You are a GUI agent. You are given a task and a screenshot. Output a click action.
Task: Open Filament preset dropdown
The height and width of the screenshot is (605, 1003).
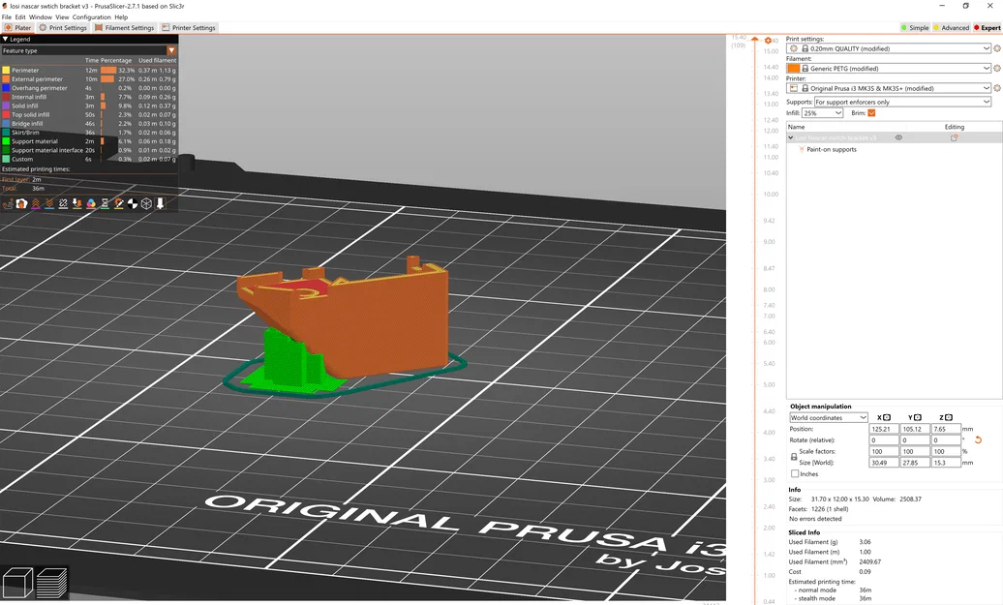pyautogui.click(x=890, y=69)
